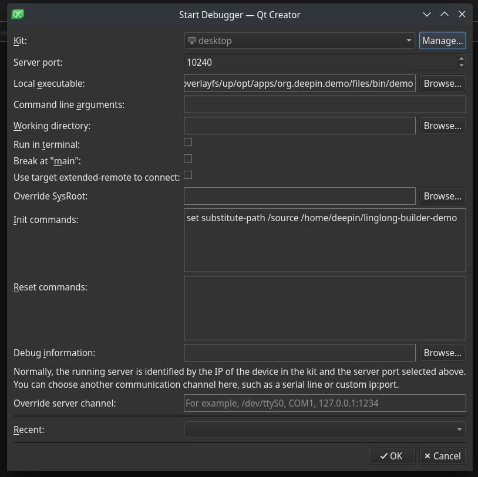Decrease server port with the down arrow
The image size is (478, 477).
(461, 66)
